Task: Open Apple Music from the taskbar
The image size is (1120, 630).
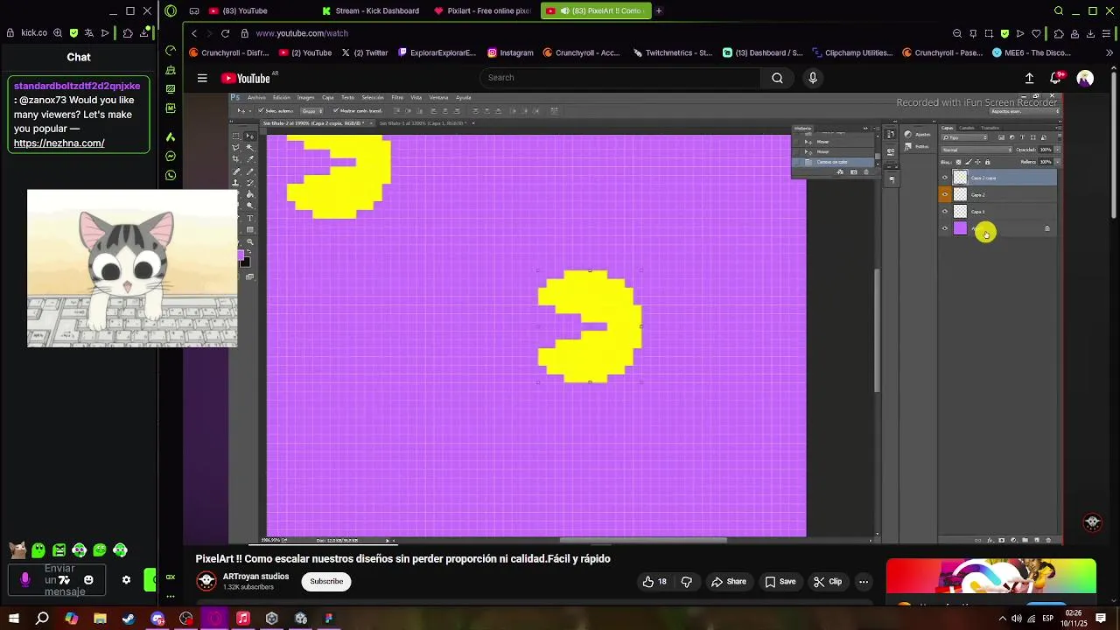Action: (x=243, y=619)
